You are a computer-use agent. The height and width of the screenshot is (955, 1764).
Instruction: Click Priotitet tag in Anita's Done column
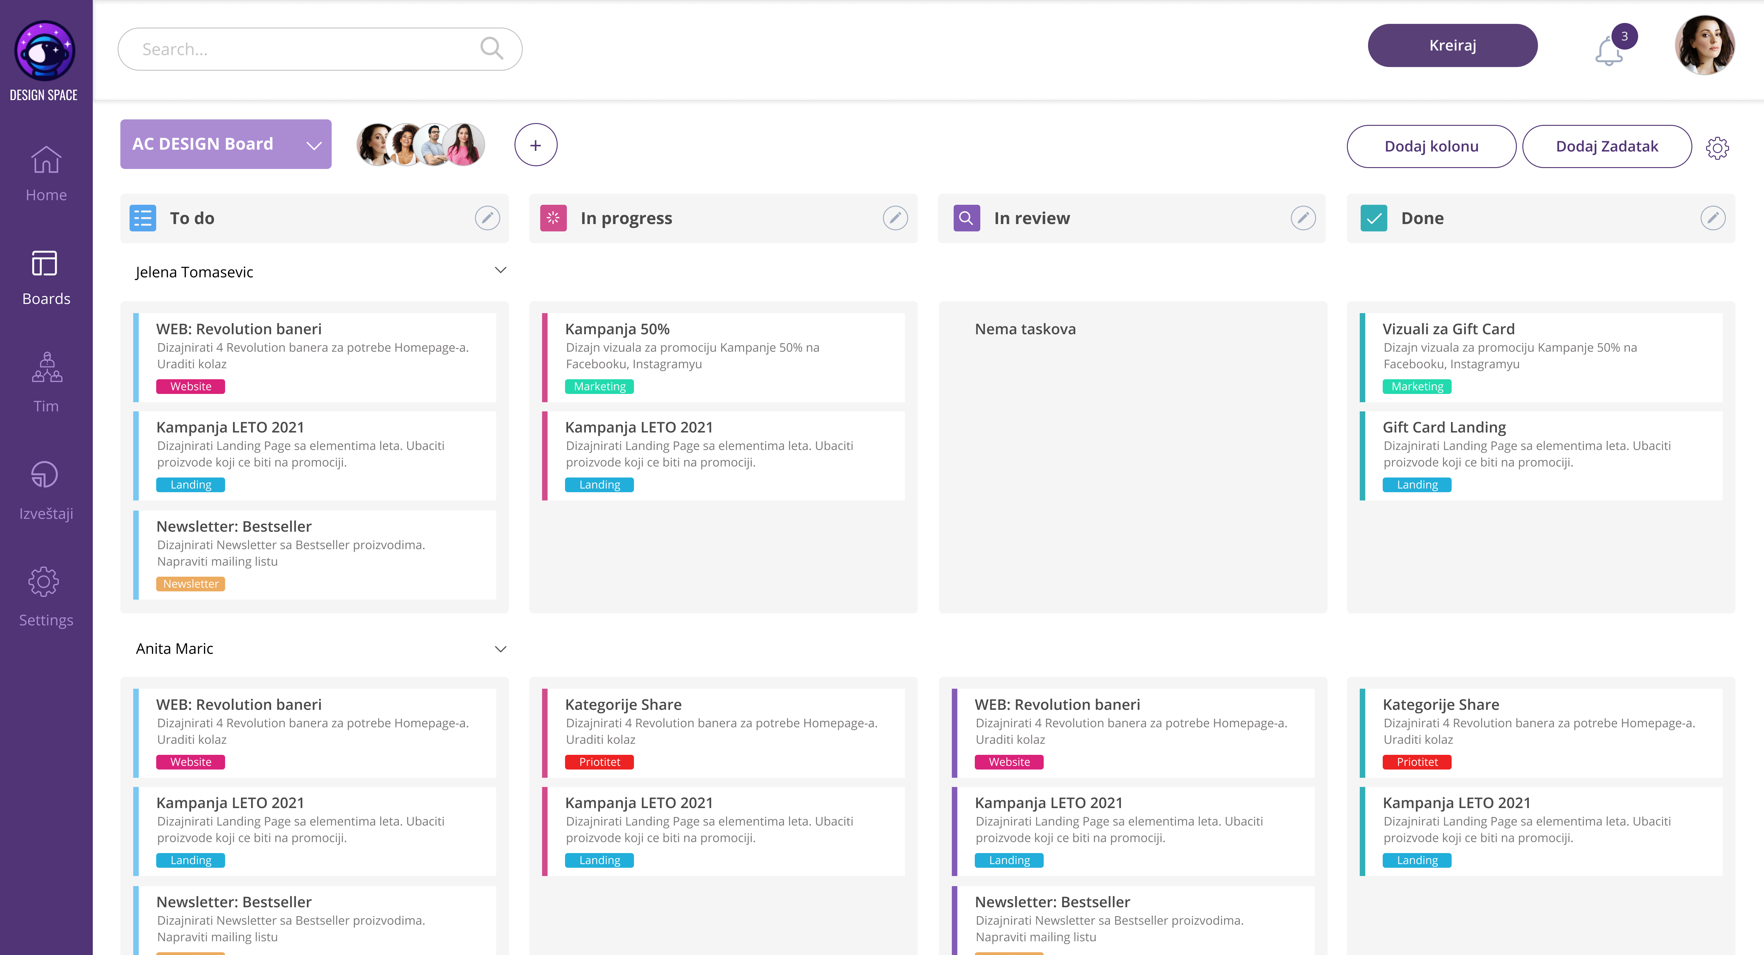pos(1417,762)
